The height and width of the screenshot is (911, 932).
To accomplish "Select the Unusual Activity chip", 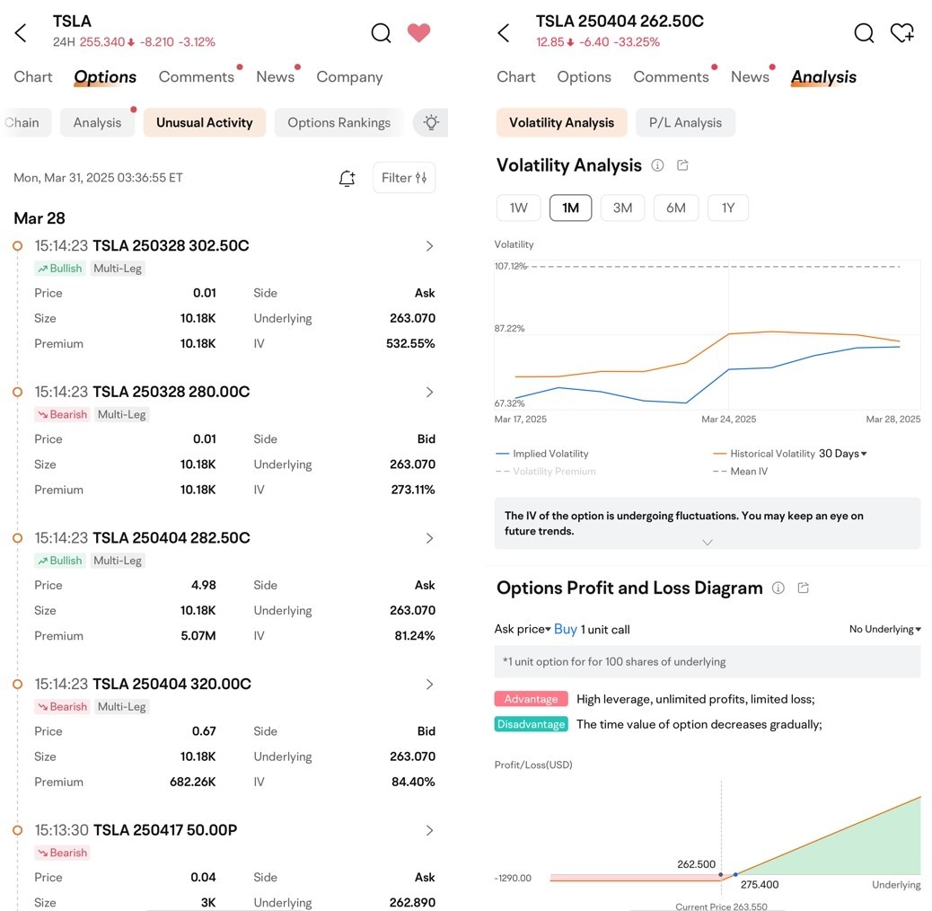I will [x=205, y=122].
